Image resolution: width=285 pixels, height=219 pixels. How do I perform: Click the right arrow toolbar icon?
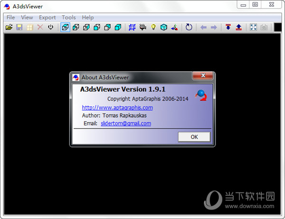[x=214, y=27]
